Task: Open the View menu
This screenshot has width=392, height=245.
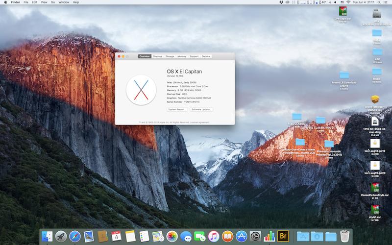Action: point(44,2)
